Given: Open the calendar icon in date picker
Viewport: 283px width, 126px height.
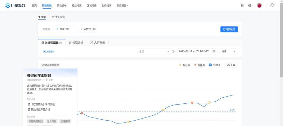Looking at the screenshot, I should point(214,51).
